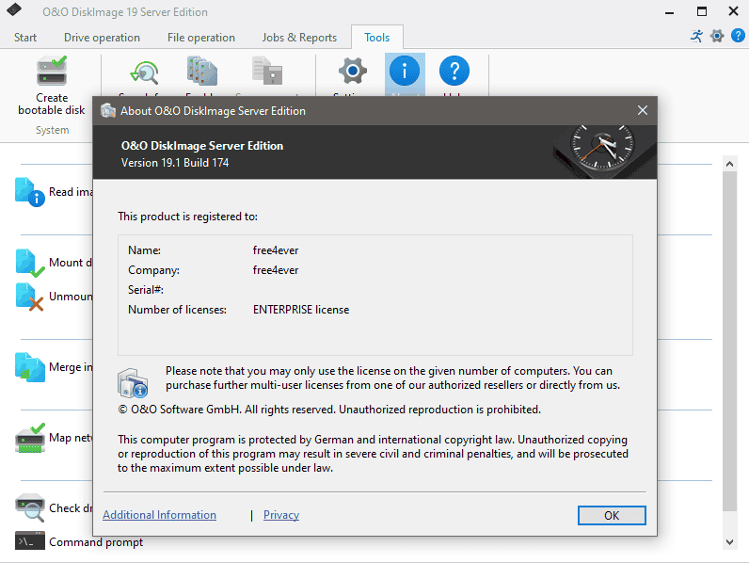
Task: Click the Version 19.1 Build 174 text
Action: [175, 163]
